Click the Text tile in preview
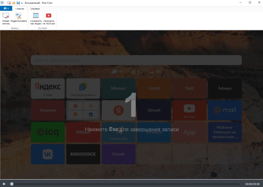Viewport: 263px width, 187px height. point(189,88)
